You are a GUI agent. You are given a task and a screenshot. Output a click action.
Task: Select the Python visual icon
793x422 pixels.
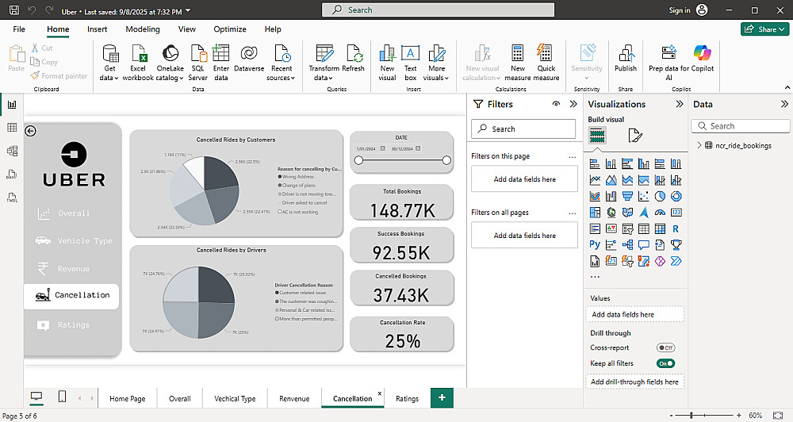coord(595,245)
